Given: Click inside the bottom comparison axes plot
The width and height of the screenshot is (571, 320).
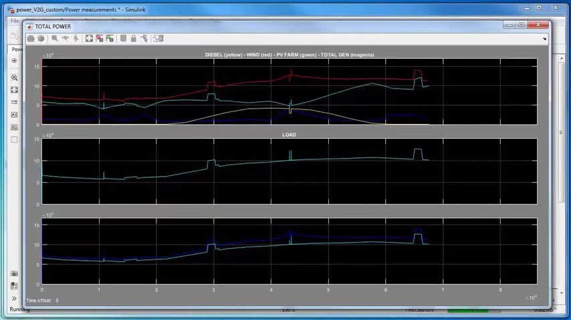Looking at the screenshot, I should (x=290, y=251).
